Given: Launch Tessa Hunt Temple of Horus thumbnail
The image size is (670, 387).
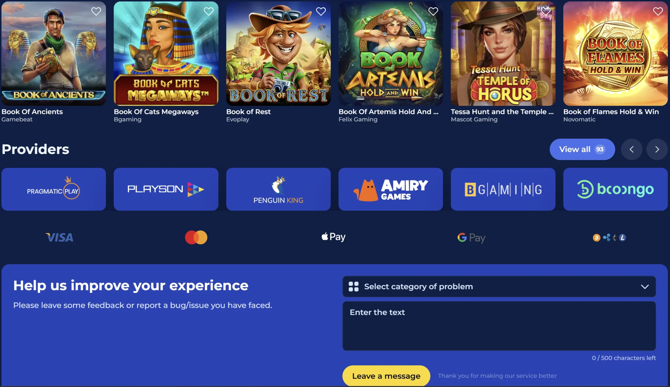Looking at the screenshot, I should pyautogui.click(x=503, y=53).
